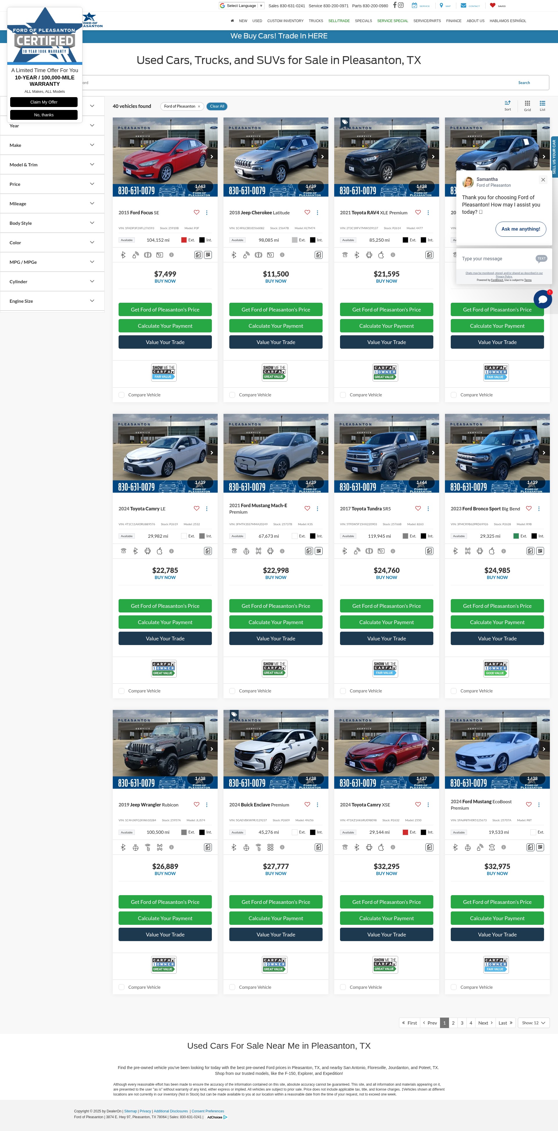Favorite the 2023 Ford Bronco Sport
The height and width of the screenshot is (1131, 558).
pyautogui.click(x=529, y=508)
